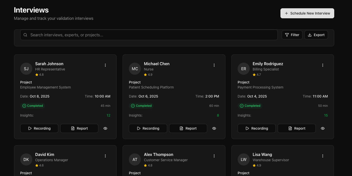The height and width of the screenshot is (176, 352).
Task: Click the LW avatar
Action: pyautogui.click(x=244, y=159)
